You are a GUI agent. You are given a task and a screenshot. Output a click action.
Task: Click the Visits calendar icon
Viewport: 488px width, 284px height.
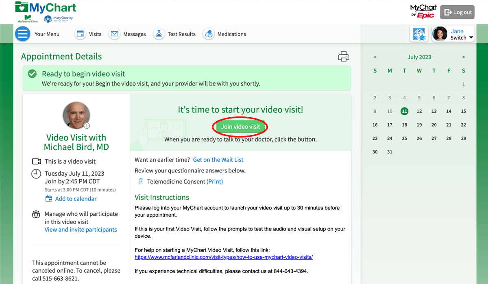pyautogui.click(x=81, y=34)
